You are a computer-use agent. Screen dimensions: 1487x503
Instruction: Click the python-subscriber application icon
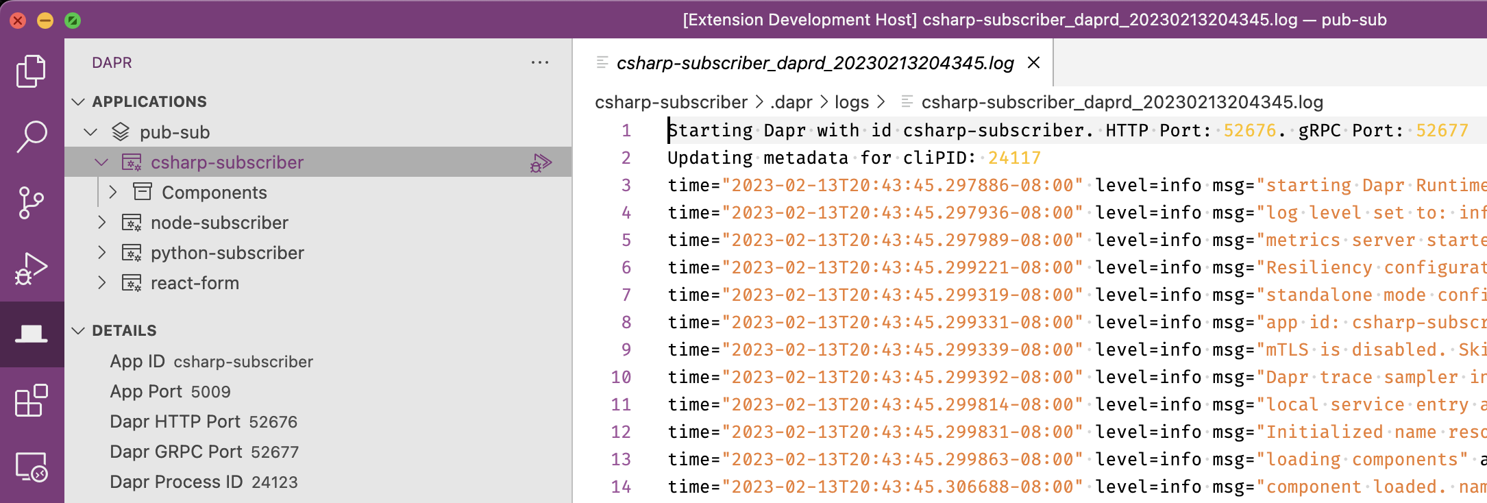[x=132, y=253]
